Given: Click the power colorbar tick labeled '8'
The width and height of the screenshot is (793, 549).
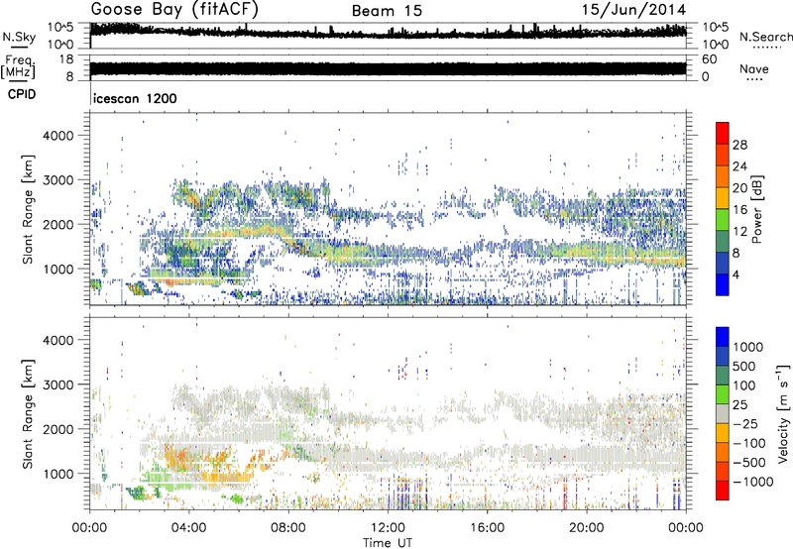Looking at the screenshot, I should (x=736, y=254).
